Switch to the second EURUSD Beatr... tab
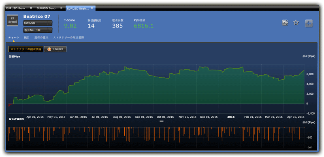Image resolution: width=324 pixels, height=157 pixels. [48, 8]
